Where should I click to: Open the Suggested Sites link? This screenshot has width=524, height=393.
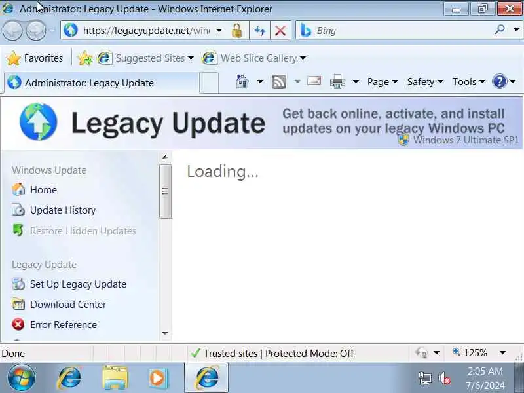(145, 58)
